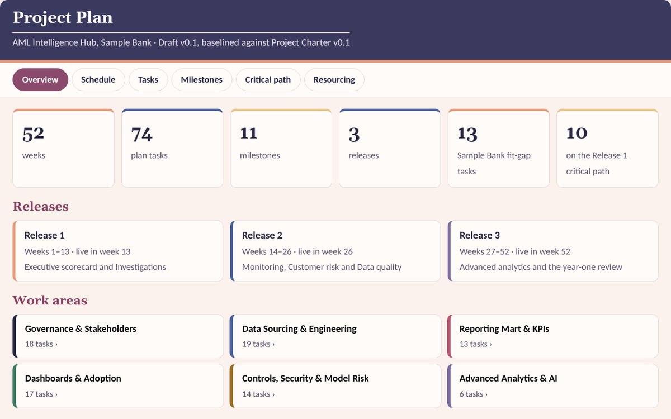The width and height of the screenshot is (671, 419).
Task: Open Reporting Mart & KPIs work area
Action: click(x=553, y=336)
